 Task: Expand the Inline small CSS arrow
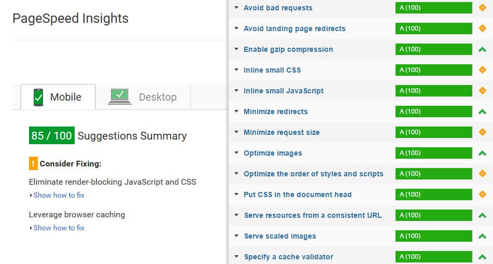tap(236, 70)
